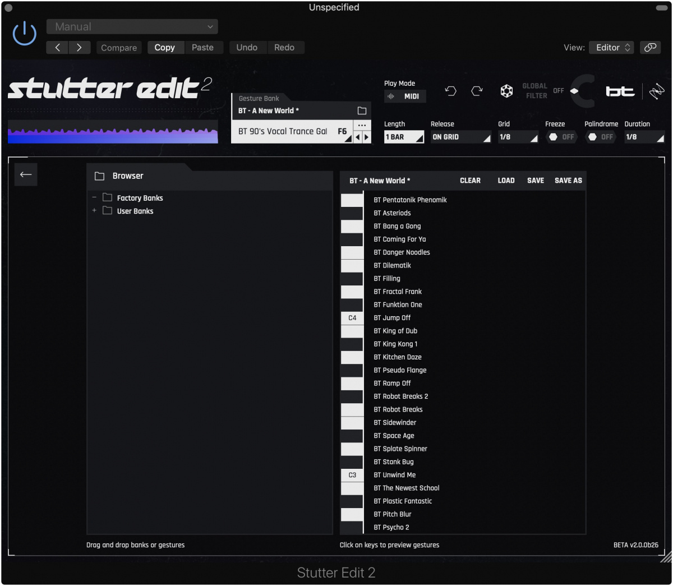
Task: Click the undo arrow icon near Play Mode
Action: 450,90
